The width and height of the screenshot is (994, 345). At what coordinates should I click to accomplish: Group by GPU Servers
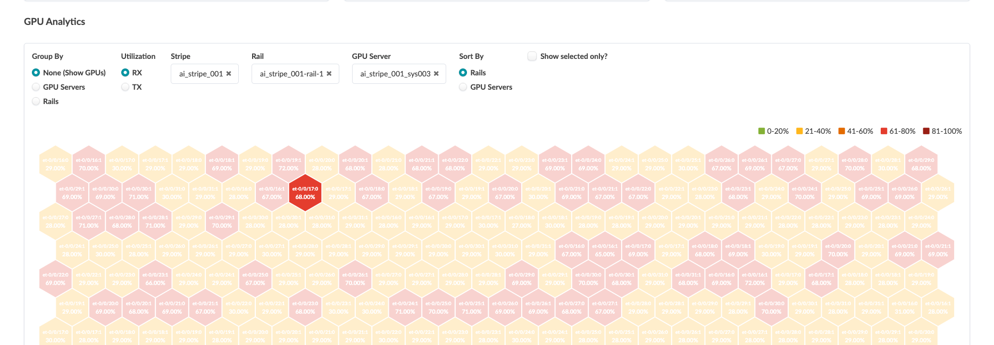36,87
